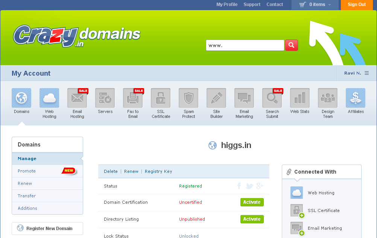Click the Renew link above Status
The width and height of the screenshot is (377, 238).
pyautogui.click(x=131, y=171)
